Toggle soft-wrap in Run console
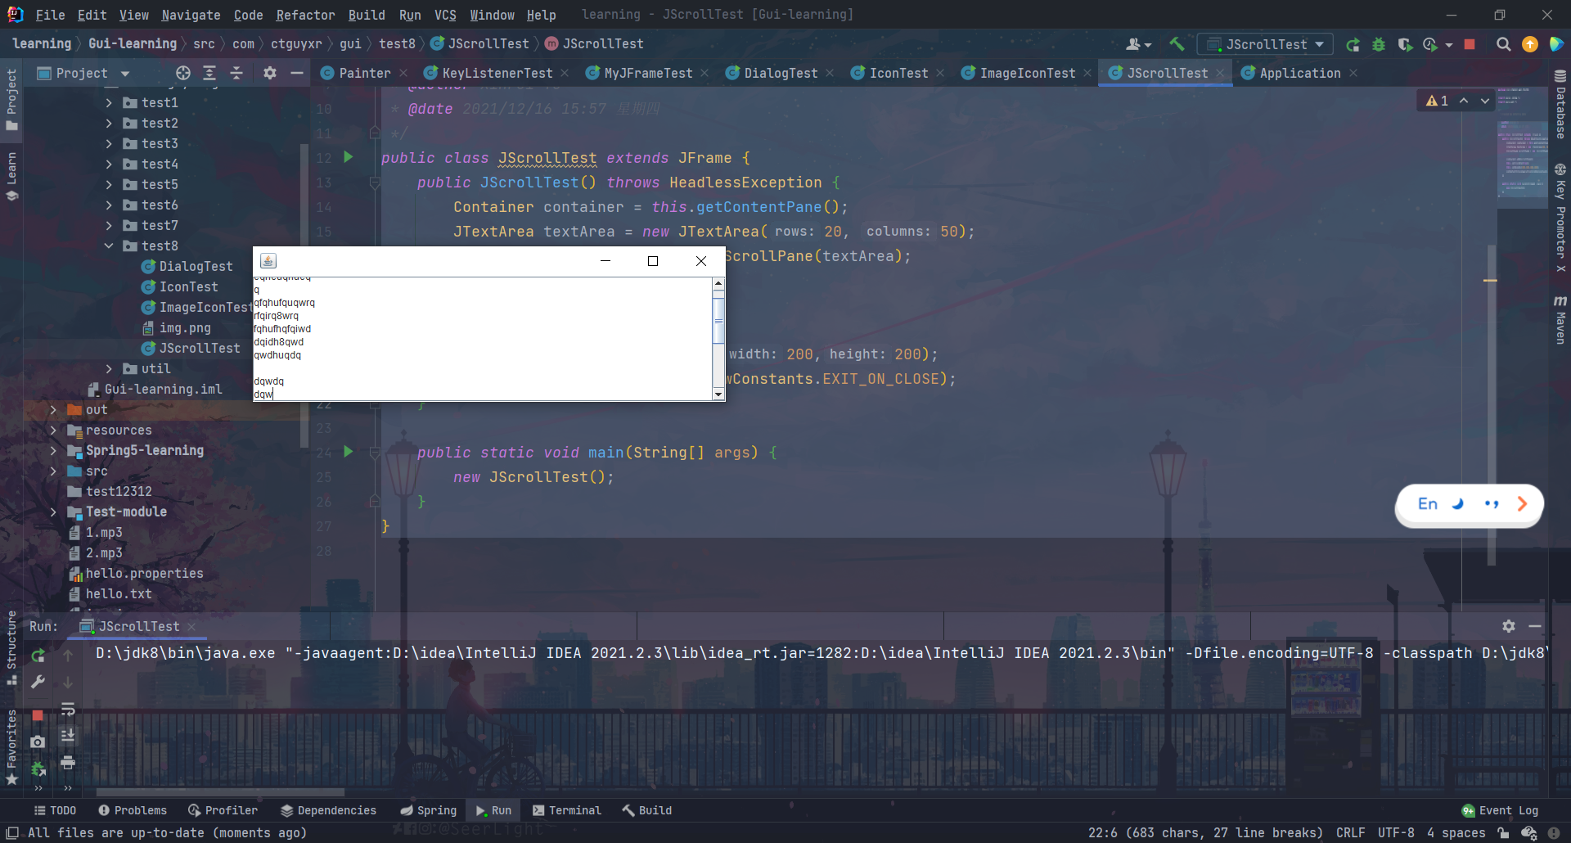1571x843 pixels. click(x=68, y=709)
